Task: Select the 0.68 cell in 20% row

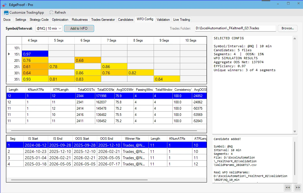Action: 88,60
